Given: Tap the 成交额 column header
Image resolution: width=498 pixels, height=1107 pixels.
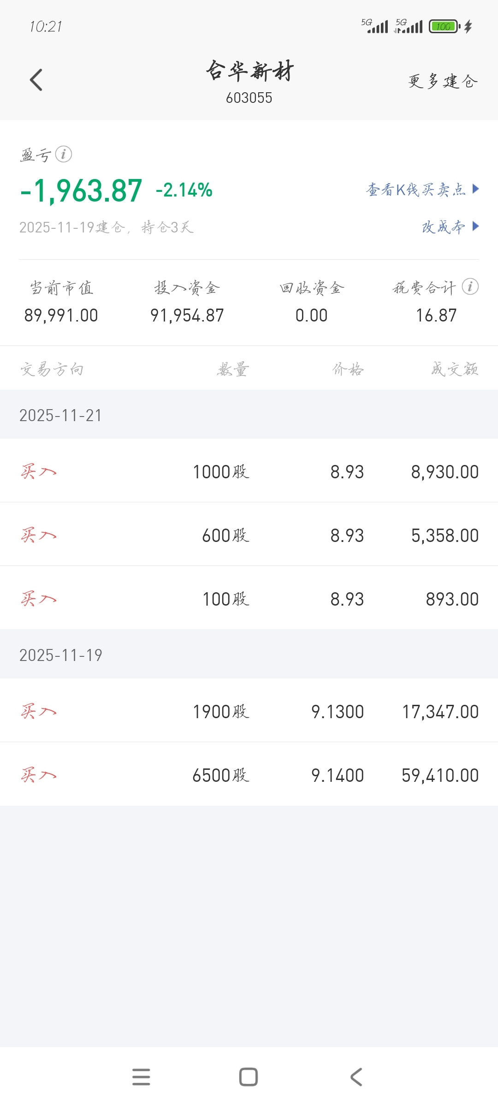Looking at the screenshot, I should coord(455,369).
